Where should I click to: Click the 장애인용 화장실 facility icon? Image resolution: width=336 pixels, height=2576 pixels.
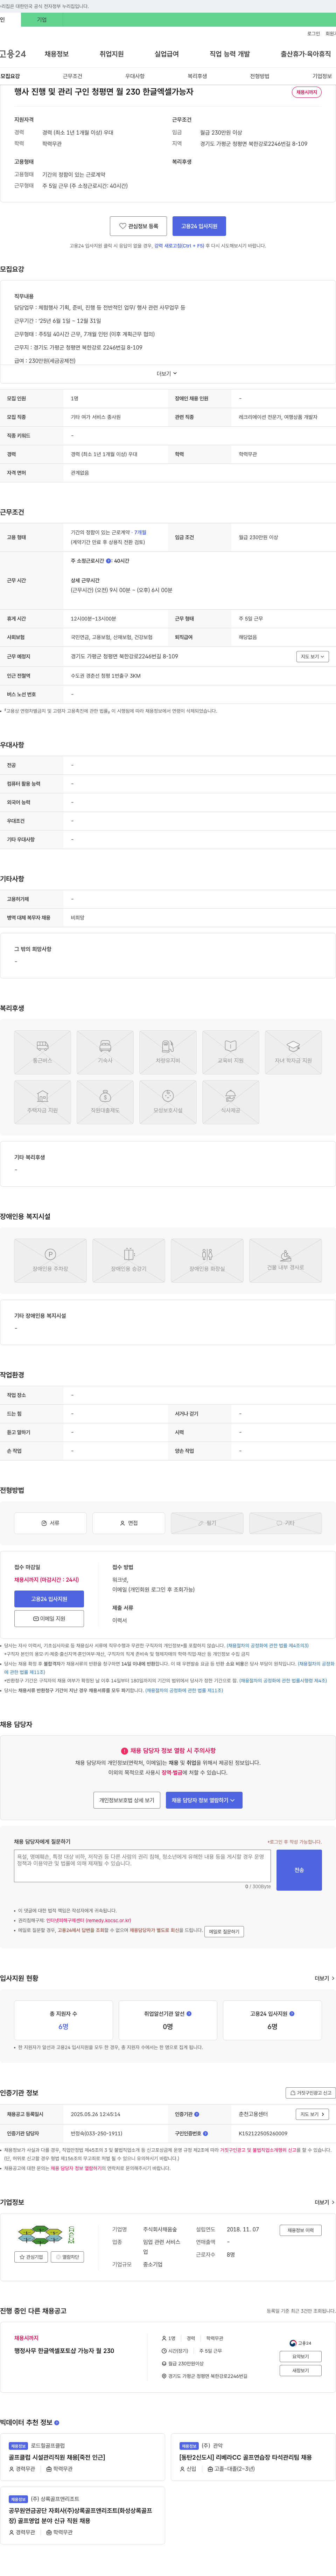click(208, 1261)
